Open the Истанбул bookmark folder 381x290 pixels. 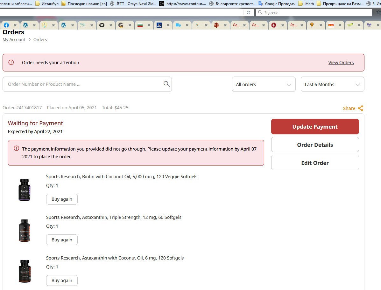point(47,3)
